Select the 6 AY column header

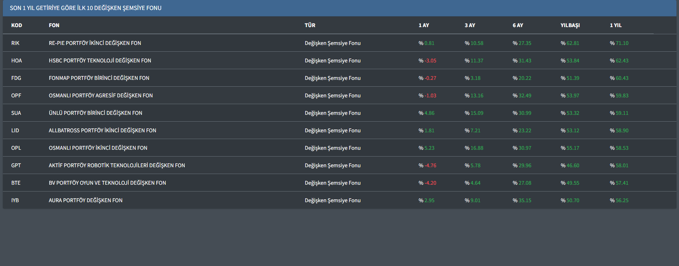point(518,25)
